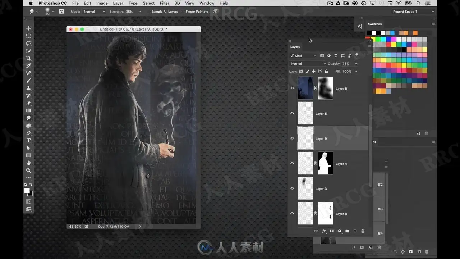
Task: Select the Type tool
Action: (x=28, y=141)
